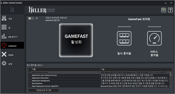Screen dimensions: 175x94
Task: Switch to the 개요 menu item
Action: click(12, 18)
